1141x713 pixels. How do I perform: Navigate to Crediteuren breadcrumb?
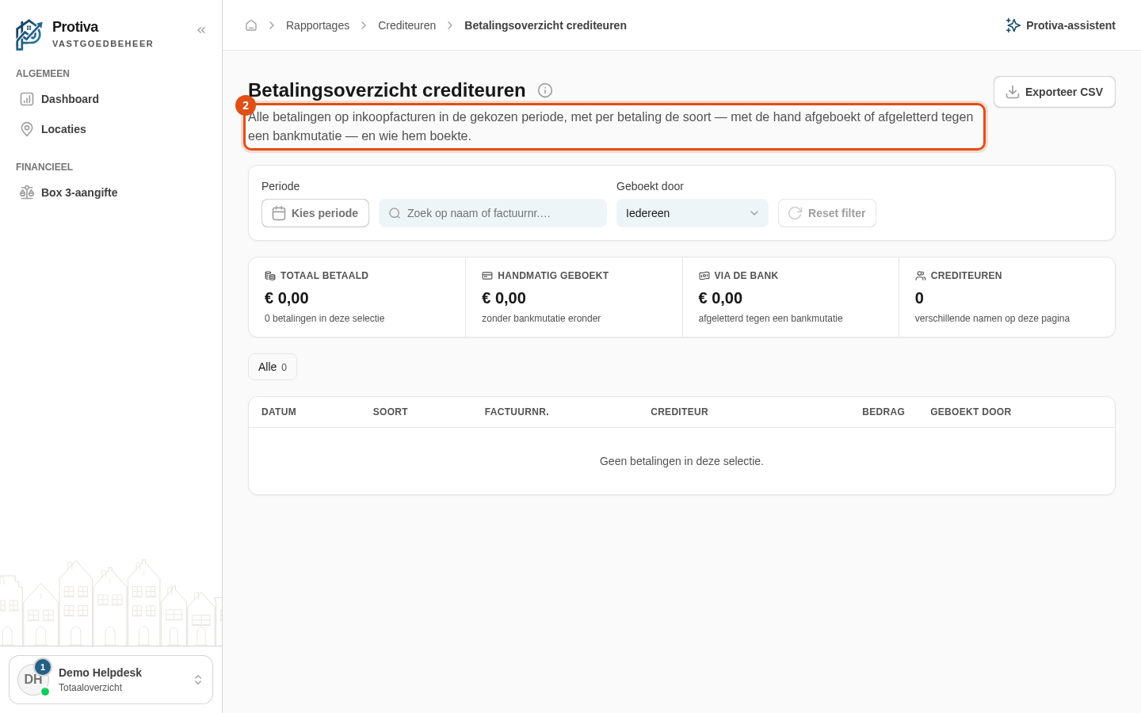pyautogui.click(x=407, y=25)
